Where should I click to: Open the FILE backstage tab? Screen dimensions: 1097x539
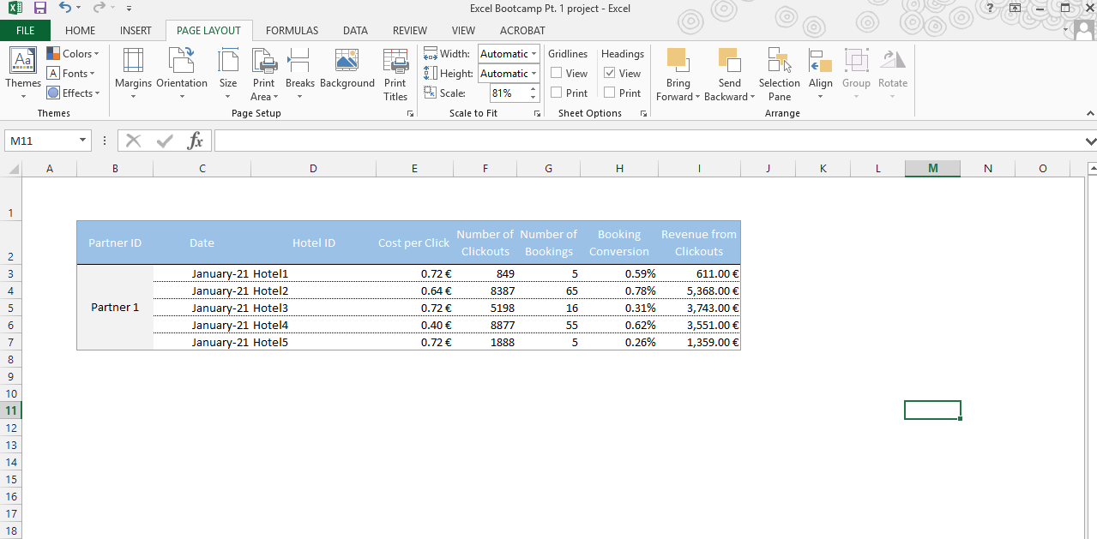[26, 30]
